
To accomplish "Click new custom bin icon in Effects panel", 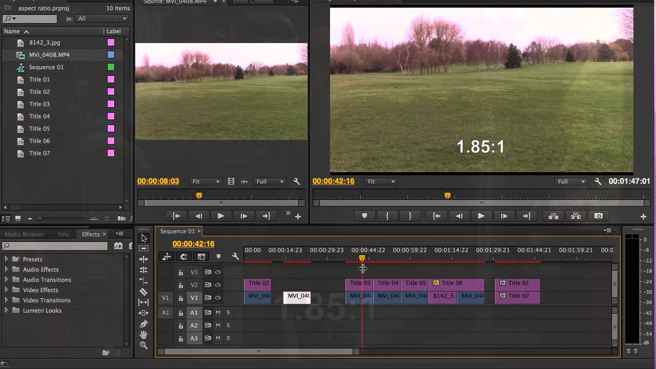I will point(106,353).
